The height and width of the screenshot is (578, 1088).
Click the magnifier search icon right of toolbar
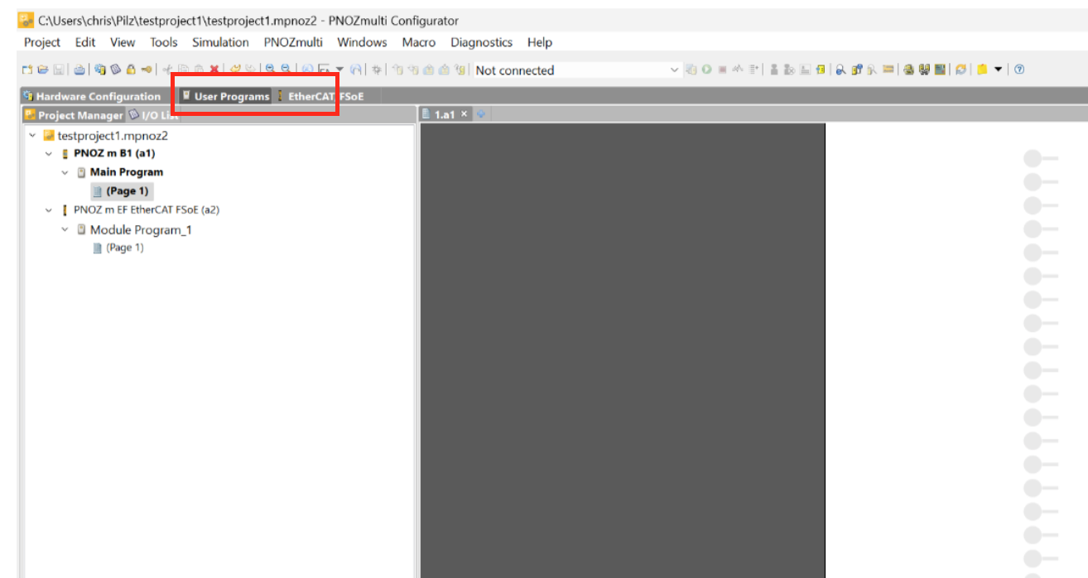pos(840,70)
